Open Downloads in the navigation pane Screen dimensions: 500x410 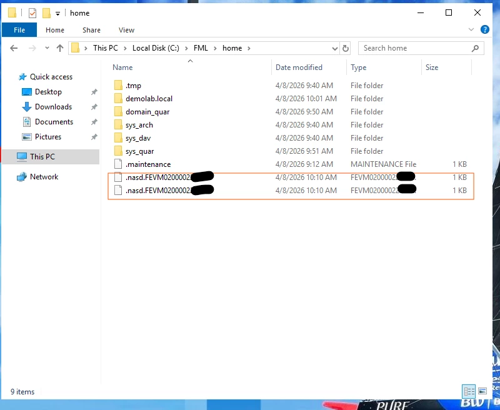tap(53, 107)
